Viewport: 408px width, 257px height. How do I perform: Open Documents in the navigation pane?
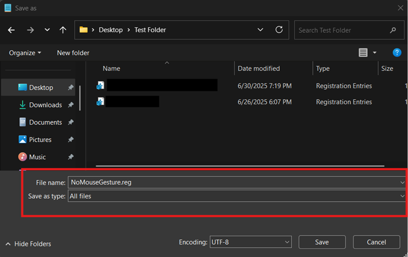click(x=38, y=122)
